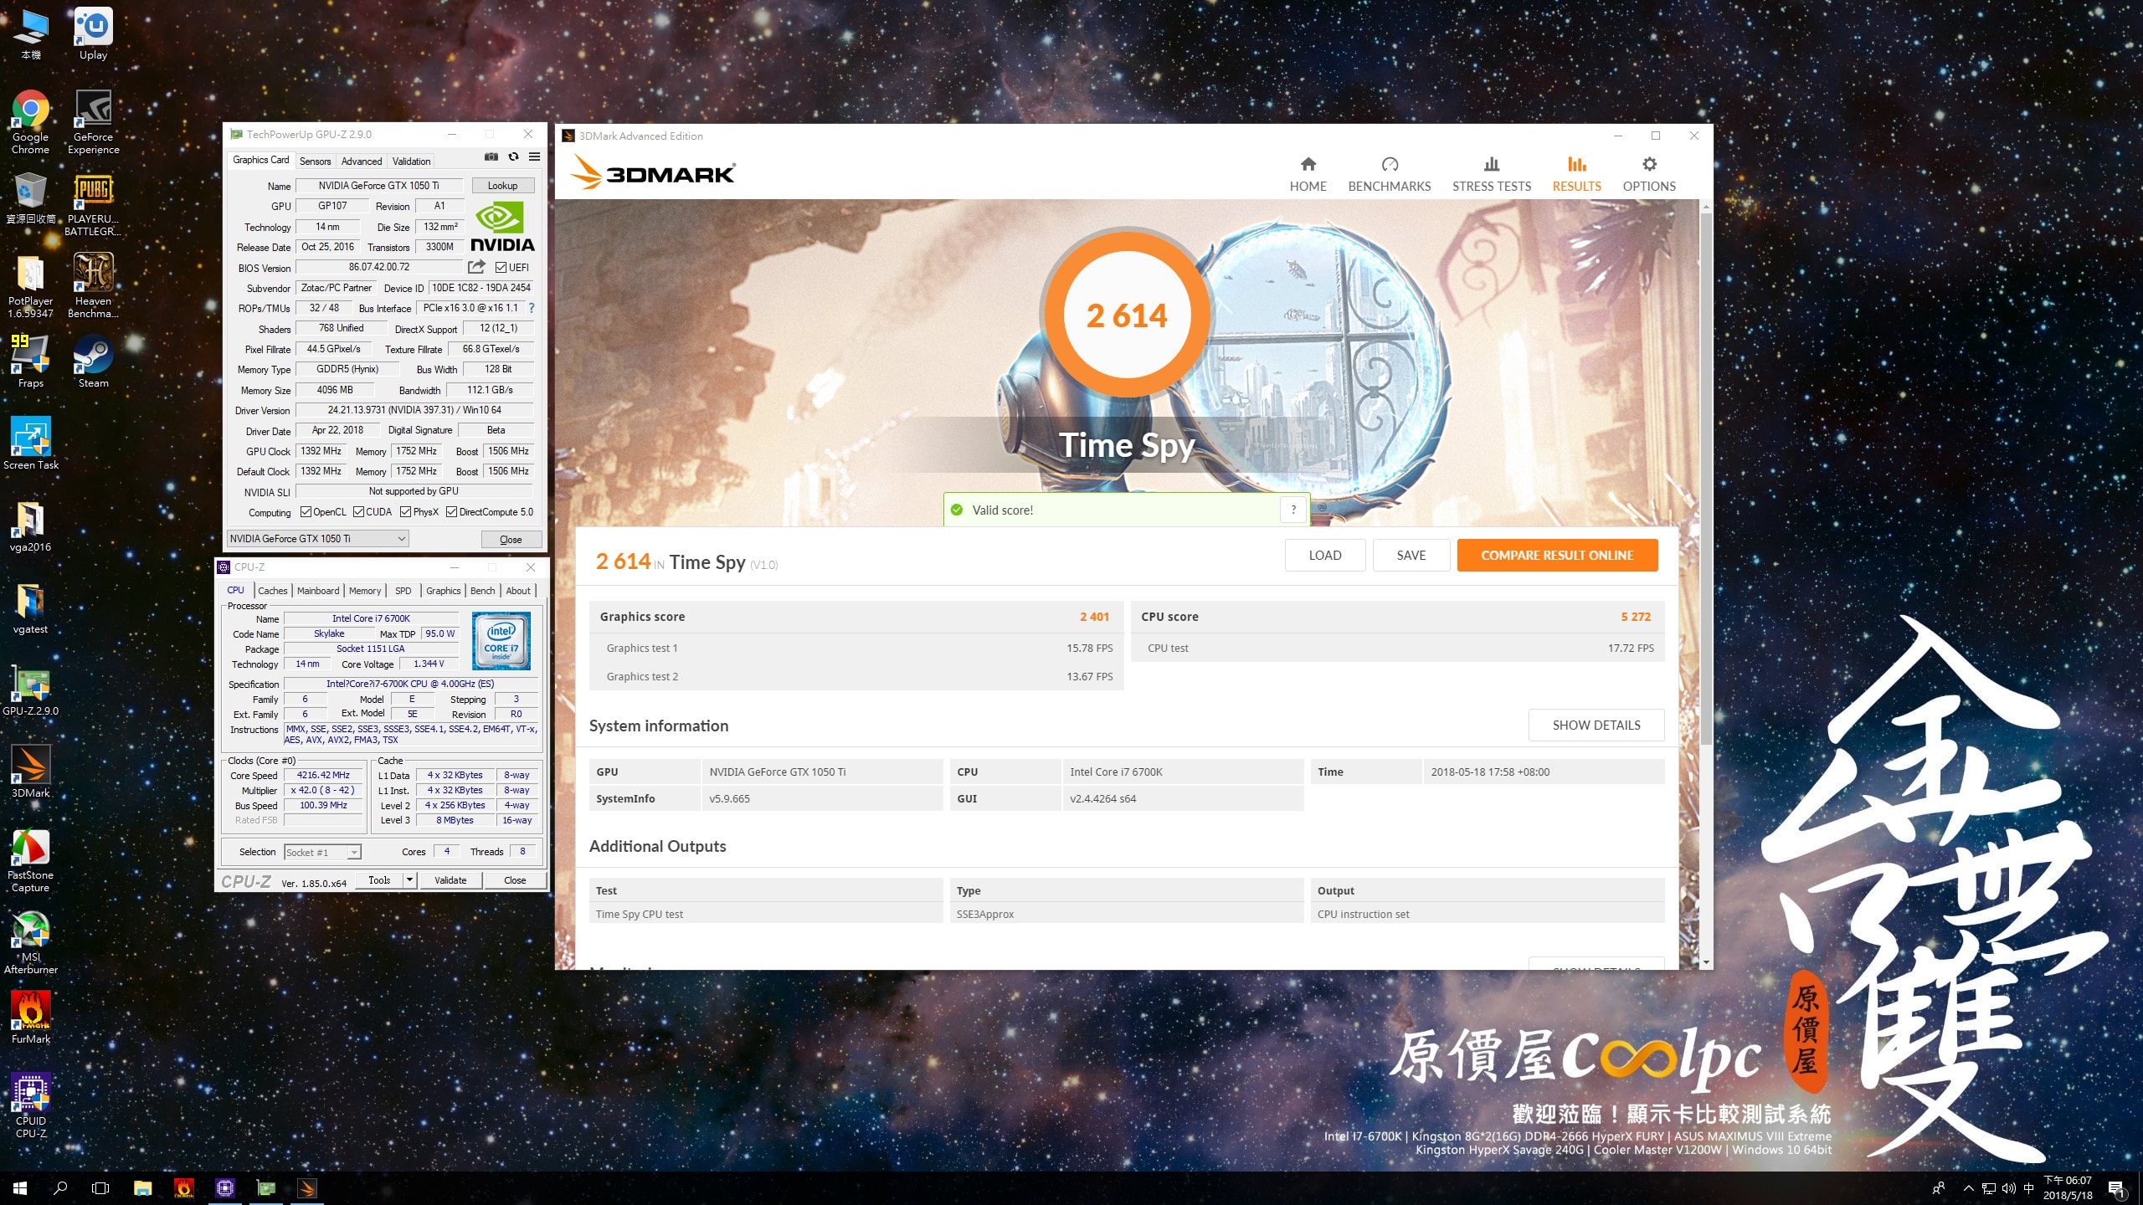Toggle PhysX checkbox in GPU-Z
The height and width of the screenshot is (1205, 2143).
tap(405, 512)
